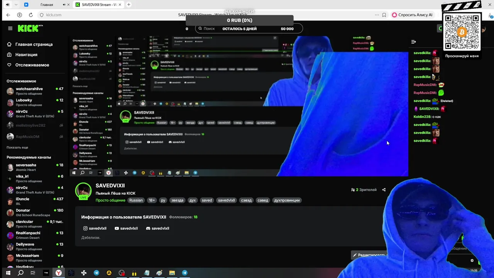Open OBS Studio from the taskbar
Screen dimensions: 494x278
click(x=122, y=273)
